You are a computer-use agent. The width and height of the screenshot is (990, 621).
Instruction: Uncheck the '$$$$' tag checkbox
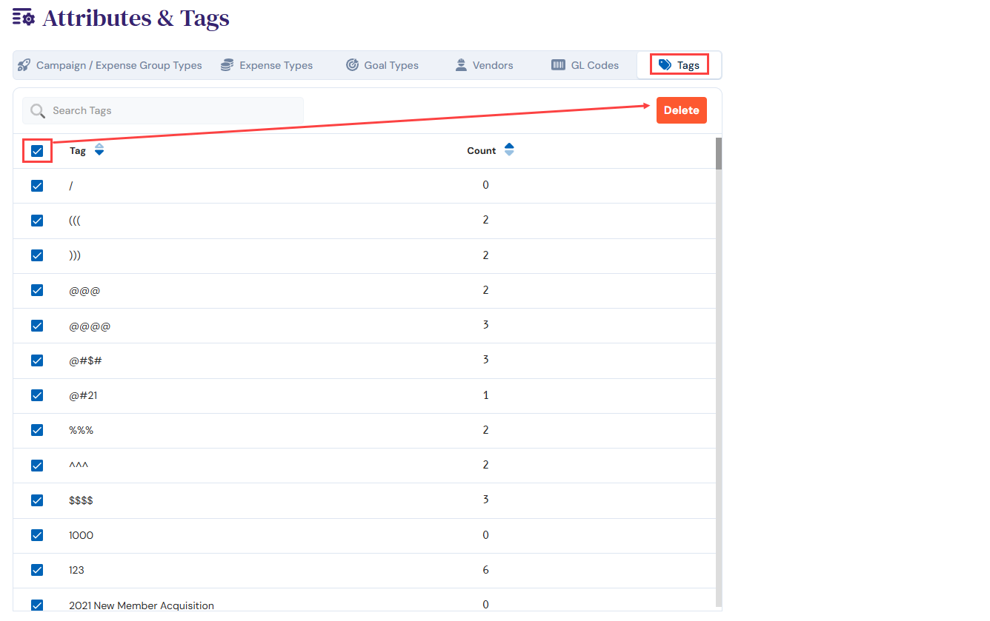click(37, 500)
